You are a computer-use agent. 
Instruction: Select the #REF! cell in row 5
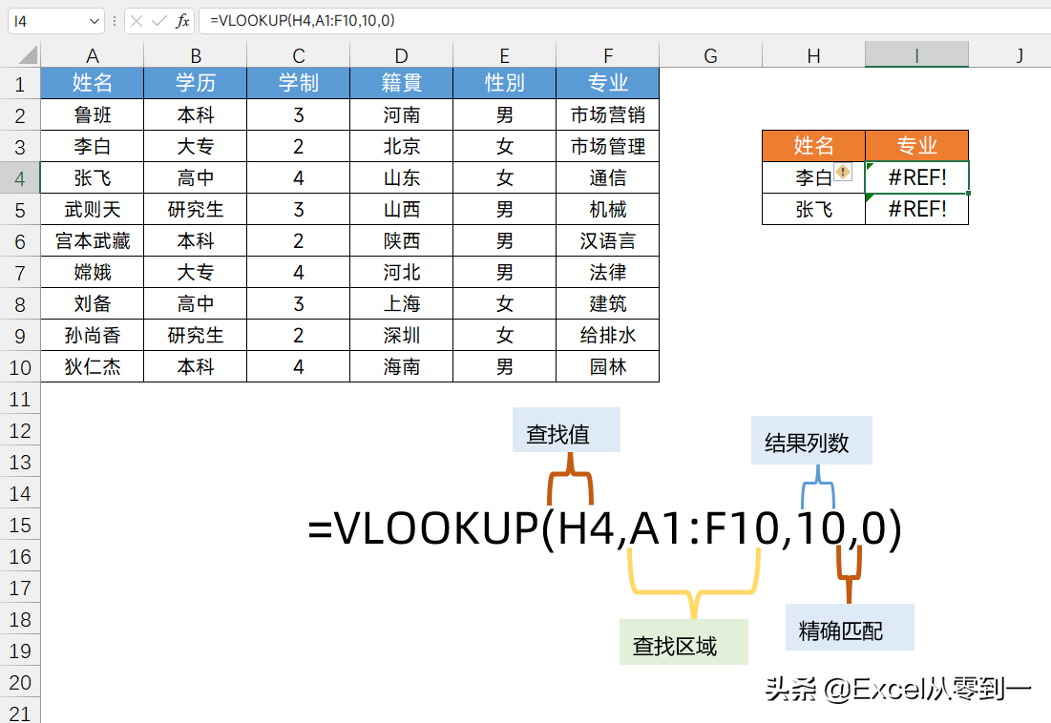click(917, 209)
